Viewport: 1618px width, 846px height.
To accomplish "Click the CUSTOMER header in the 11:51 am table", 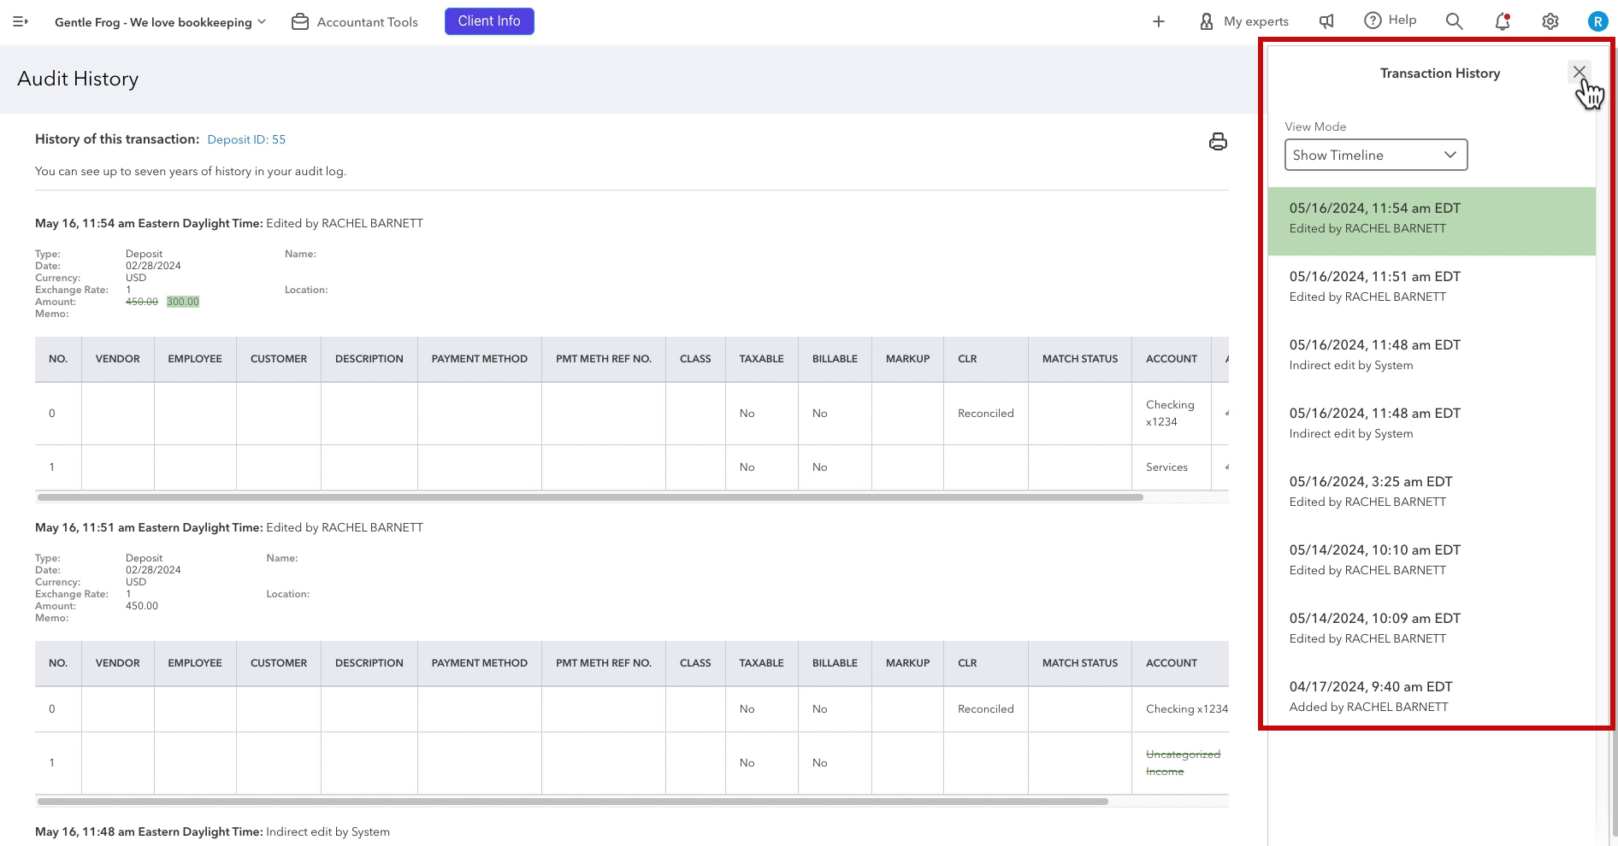I will (279, 663).
